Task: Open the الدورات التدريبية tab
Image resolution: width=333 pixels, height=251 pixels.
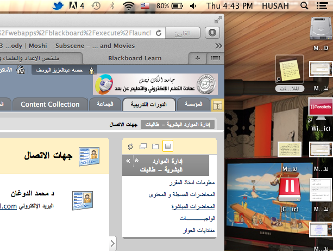Action: (x=149, y=105)
